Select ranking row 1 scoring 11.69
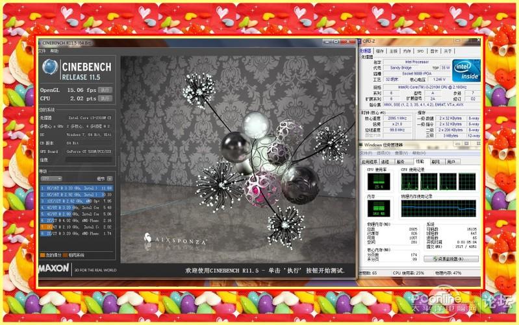The width and height of the screenshot is (519, 325). (77, 188)
